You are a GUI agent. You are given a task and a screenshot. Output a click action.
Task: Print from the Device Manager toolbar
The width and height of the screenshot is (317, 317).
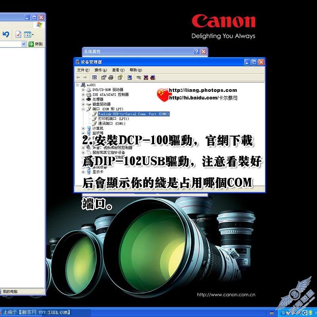(111, 77)
